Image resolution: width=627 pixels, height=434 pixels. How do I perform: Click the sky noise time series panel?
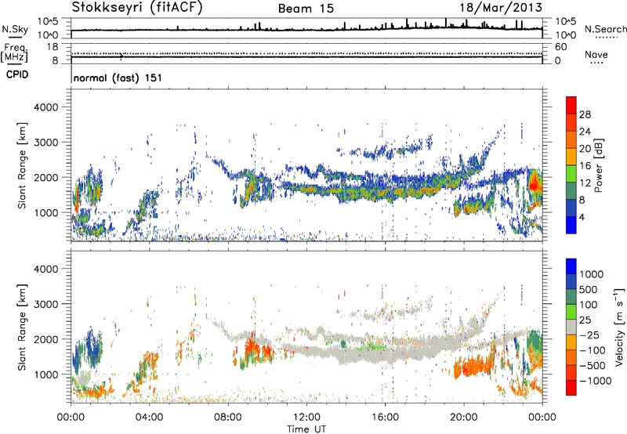[x=306, y=28]
